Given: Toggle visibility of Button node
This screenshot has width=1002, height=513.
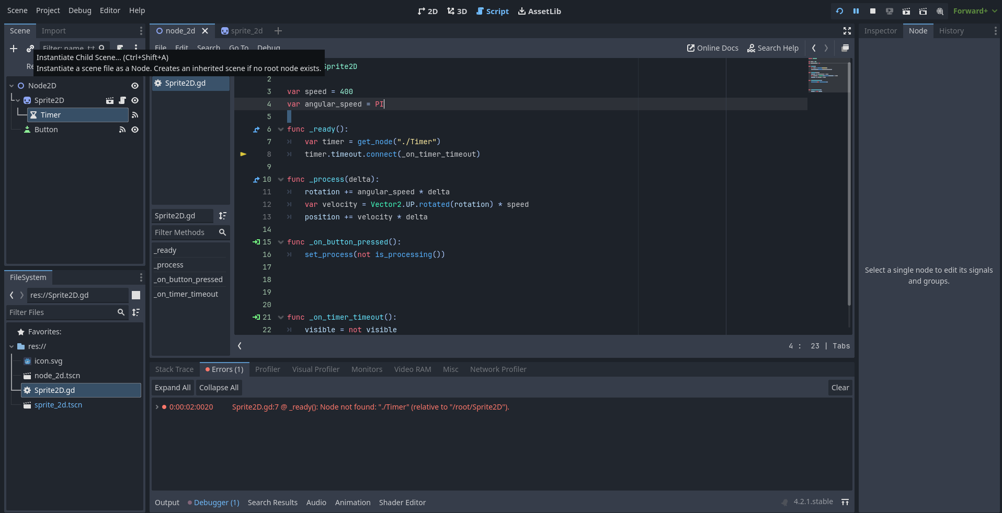Looking at the screenshot, I should pos(135,130).
